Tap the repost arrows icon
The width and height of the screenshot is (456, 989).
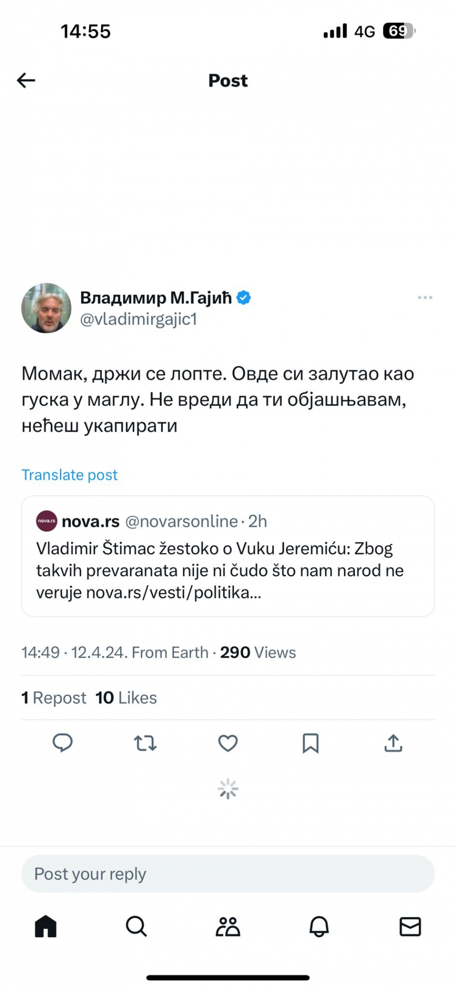[145, 744]
